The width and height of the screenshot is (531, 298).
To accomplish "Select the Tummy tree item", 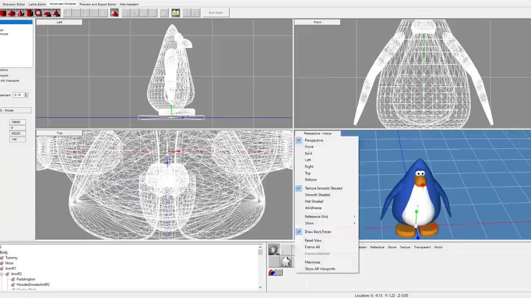I will click(x=12, y=258).
